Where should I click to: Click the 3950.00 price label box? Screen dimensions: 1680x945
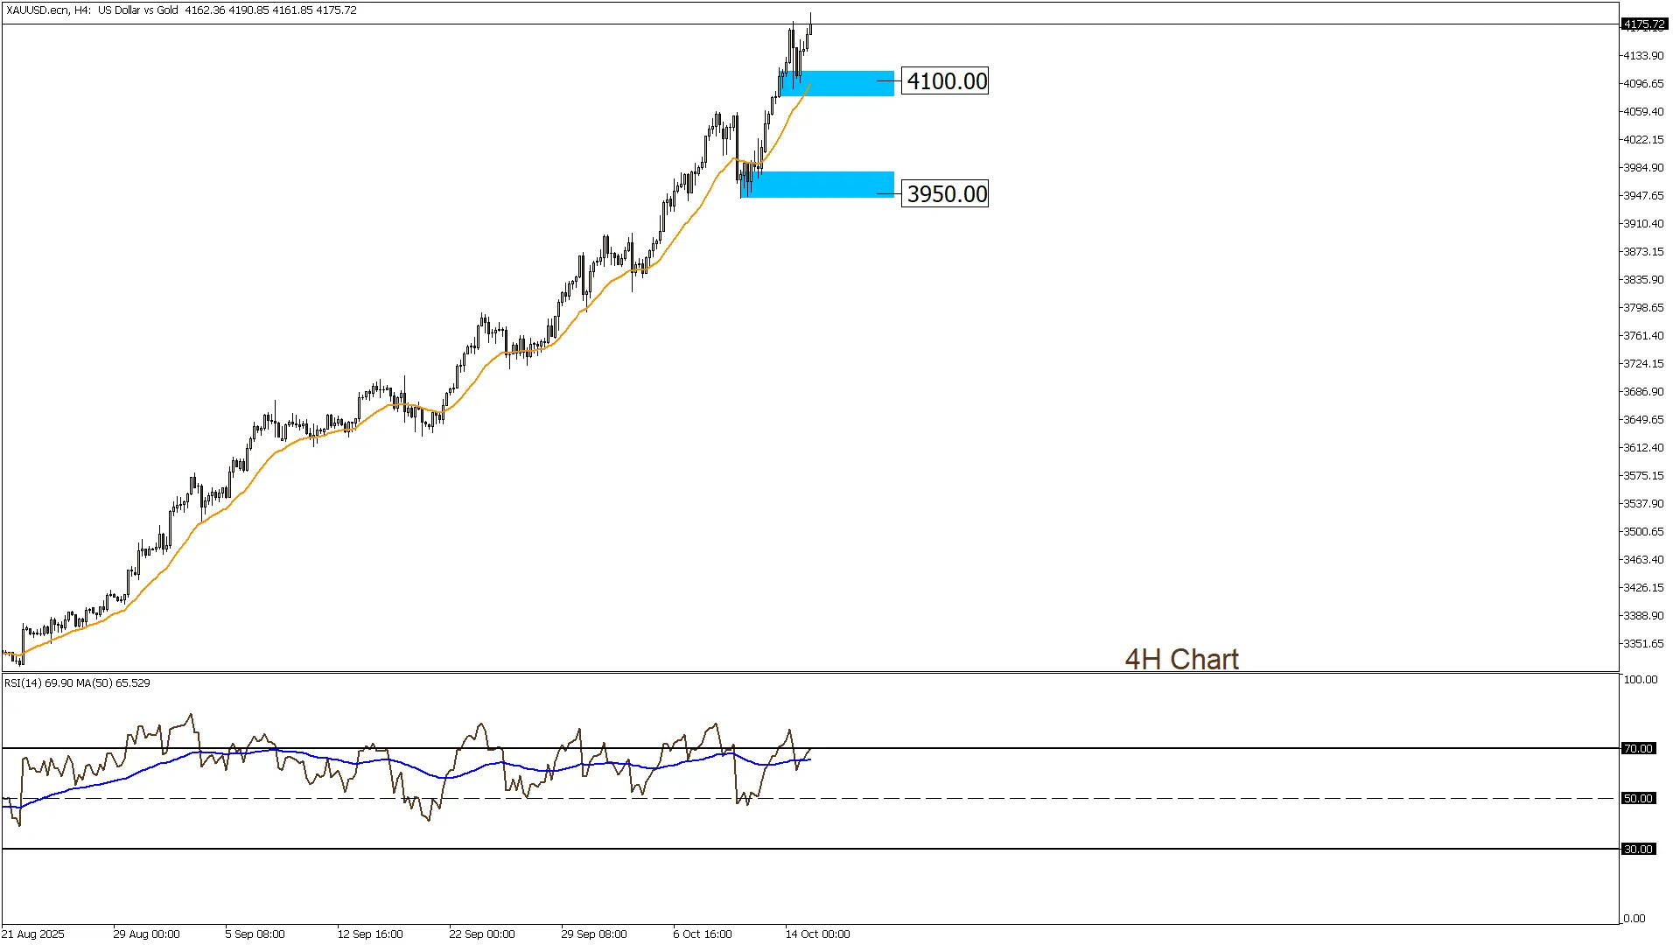point(945,193)
